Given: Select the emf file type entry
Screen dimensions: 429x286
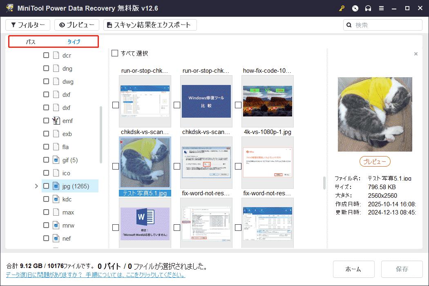Looking at the screenshot, I should click(67, 121).
